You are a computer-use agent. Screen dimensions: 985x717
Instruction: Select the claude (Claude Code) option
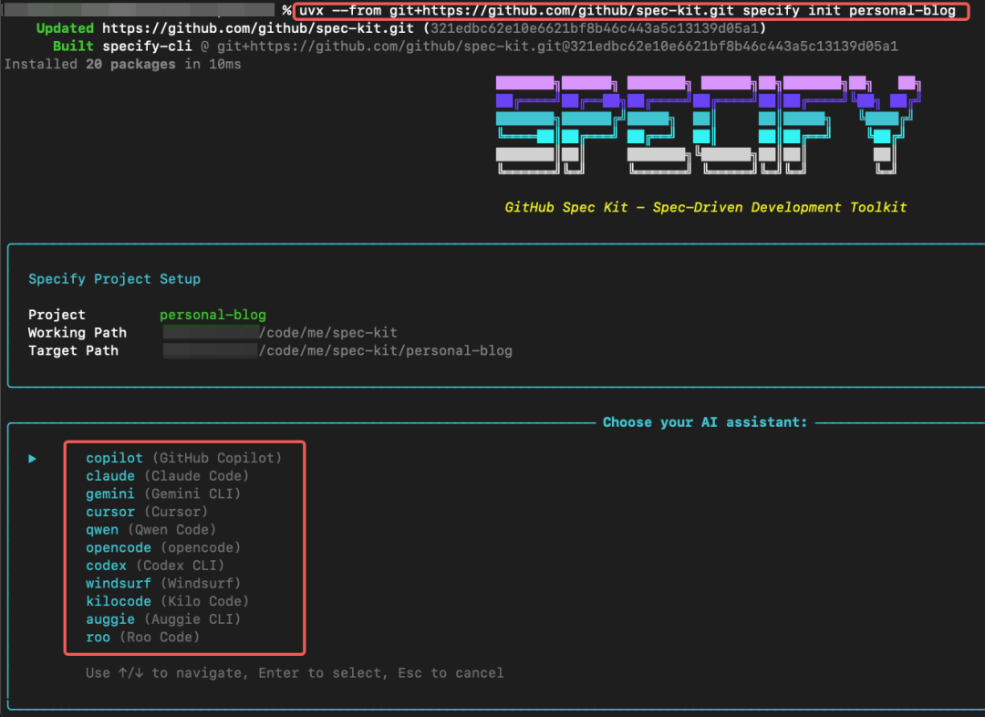167,476
